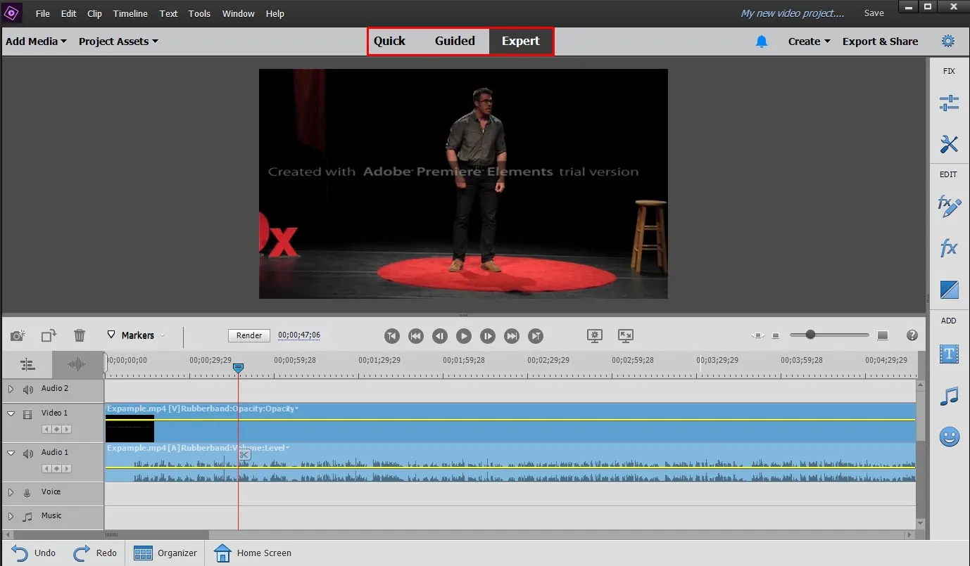Image resolution: width=970 pixels, height=566 pixels.
Task: Open the Create dropdown menu
Action: (807, 41)
